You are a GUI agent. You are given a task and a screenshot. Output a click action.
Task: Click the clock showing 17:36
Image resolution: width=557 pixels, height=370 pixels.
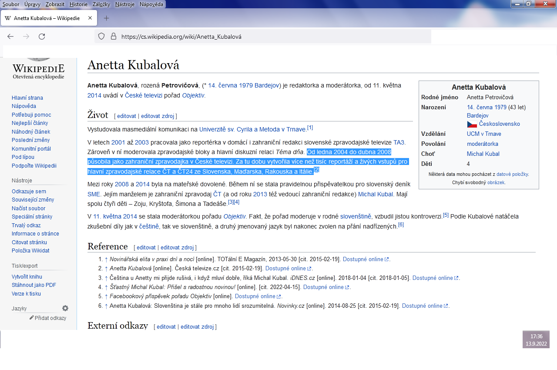[536, 336]
